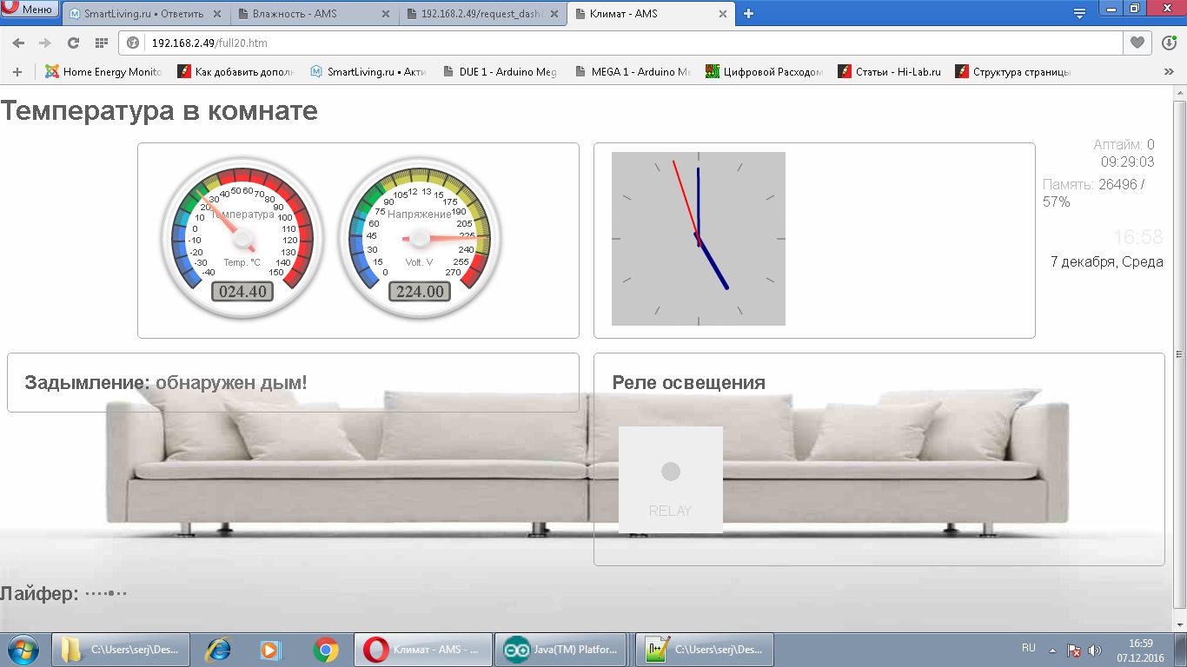The image size is (1187, 667).
Task: Close the SmartLiving.ru • Ответить tab
Action: (216, 14)
